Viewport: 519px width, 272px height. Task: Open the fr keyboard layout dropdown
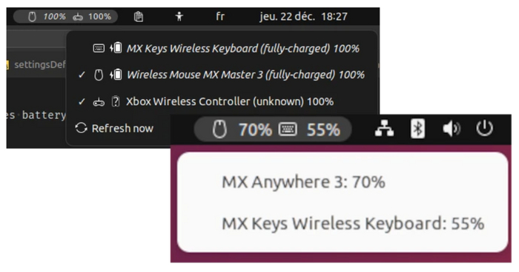point(220,16)
